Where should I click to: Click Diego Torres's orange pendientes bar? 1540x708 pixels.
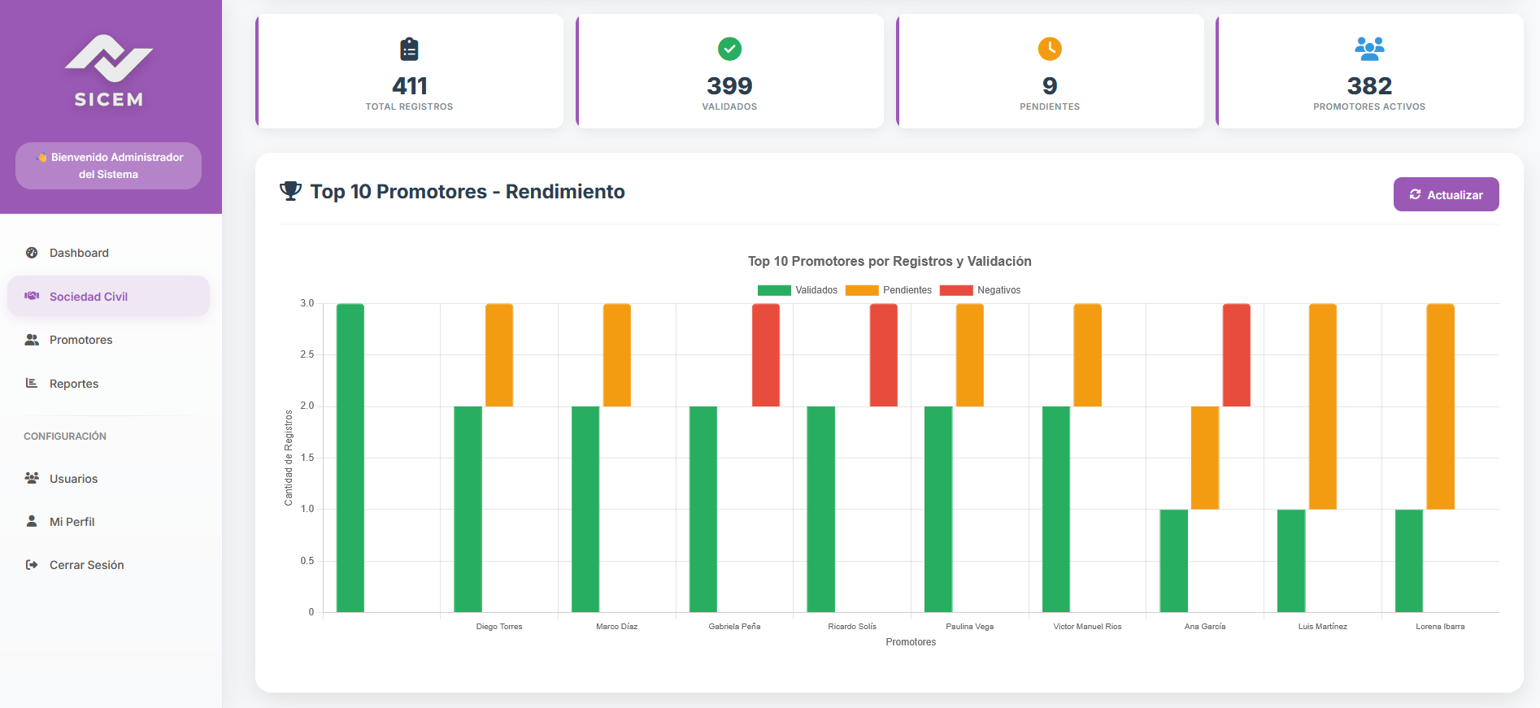(499, 355)
